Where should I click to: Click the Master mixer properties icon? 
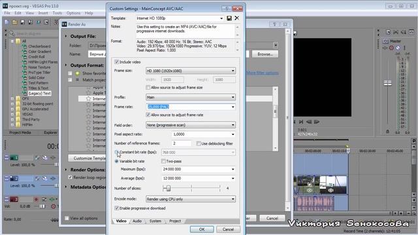(388, 32)
